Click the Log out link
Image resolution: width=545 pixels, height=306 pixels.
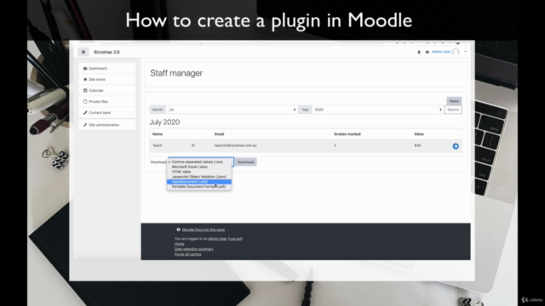235,239
